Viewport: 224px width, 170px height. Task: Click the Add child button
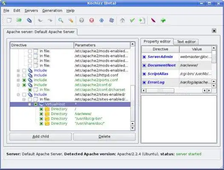point(40,136)
